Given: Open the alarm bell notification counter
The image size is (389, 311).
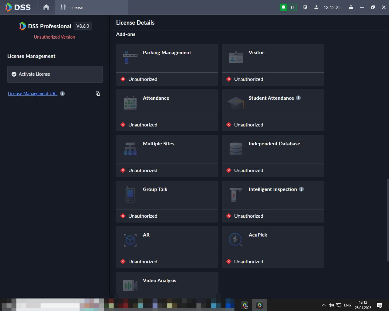Looking at the screenshot, I should click(x=288, y=7).
